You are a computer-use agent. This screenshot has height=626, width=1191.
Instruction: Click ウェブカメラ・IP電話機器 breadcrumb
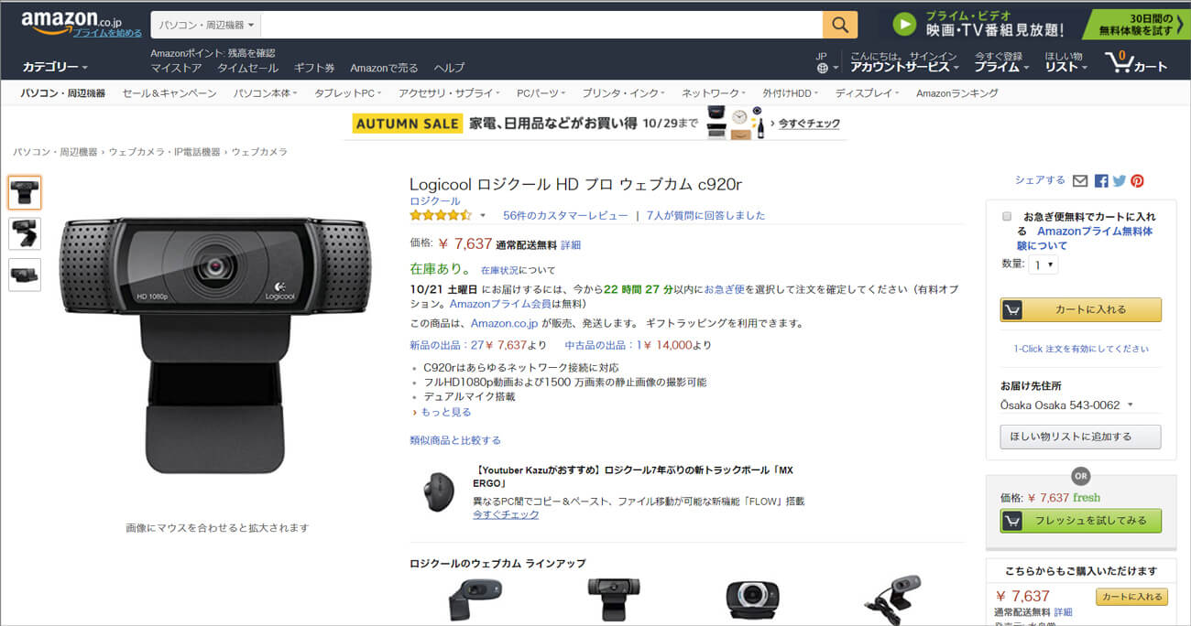tap(165, 152)
